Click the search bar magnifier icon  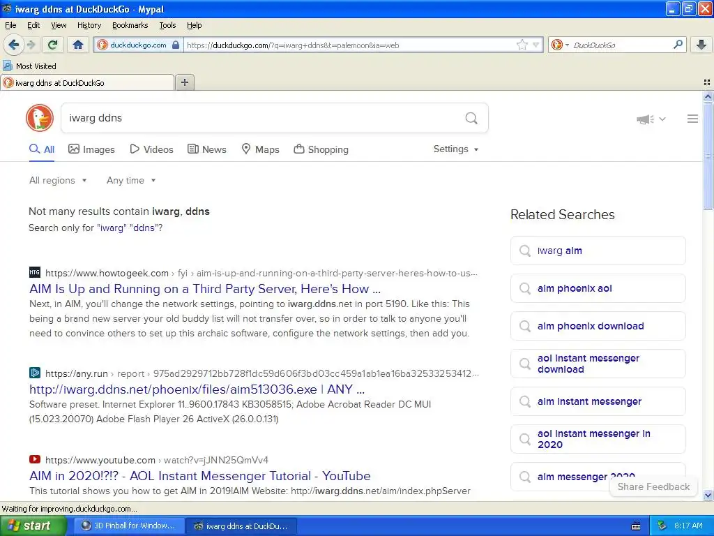coord(678,44)
